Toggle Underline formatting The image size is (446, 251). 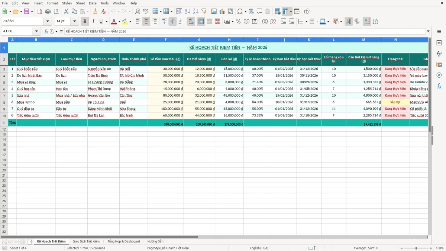click(101, 22)
